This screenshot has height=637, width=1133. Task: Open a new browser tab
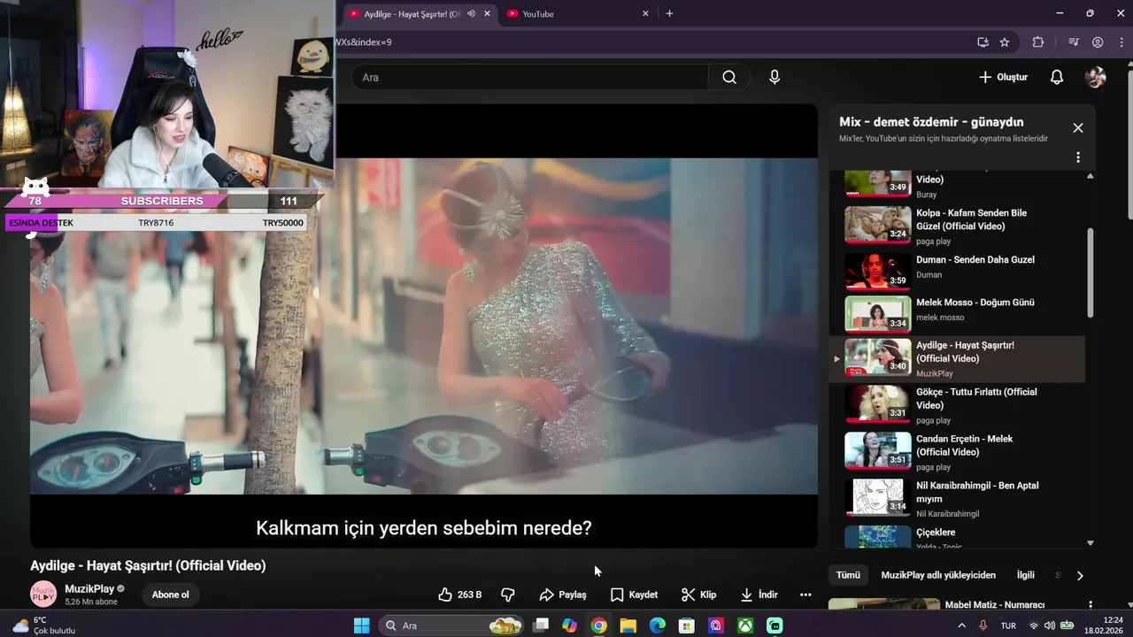[x=669, y=13]
